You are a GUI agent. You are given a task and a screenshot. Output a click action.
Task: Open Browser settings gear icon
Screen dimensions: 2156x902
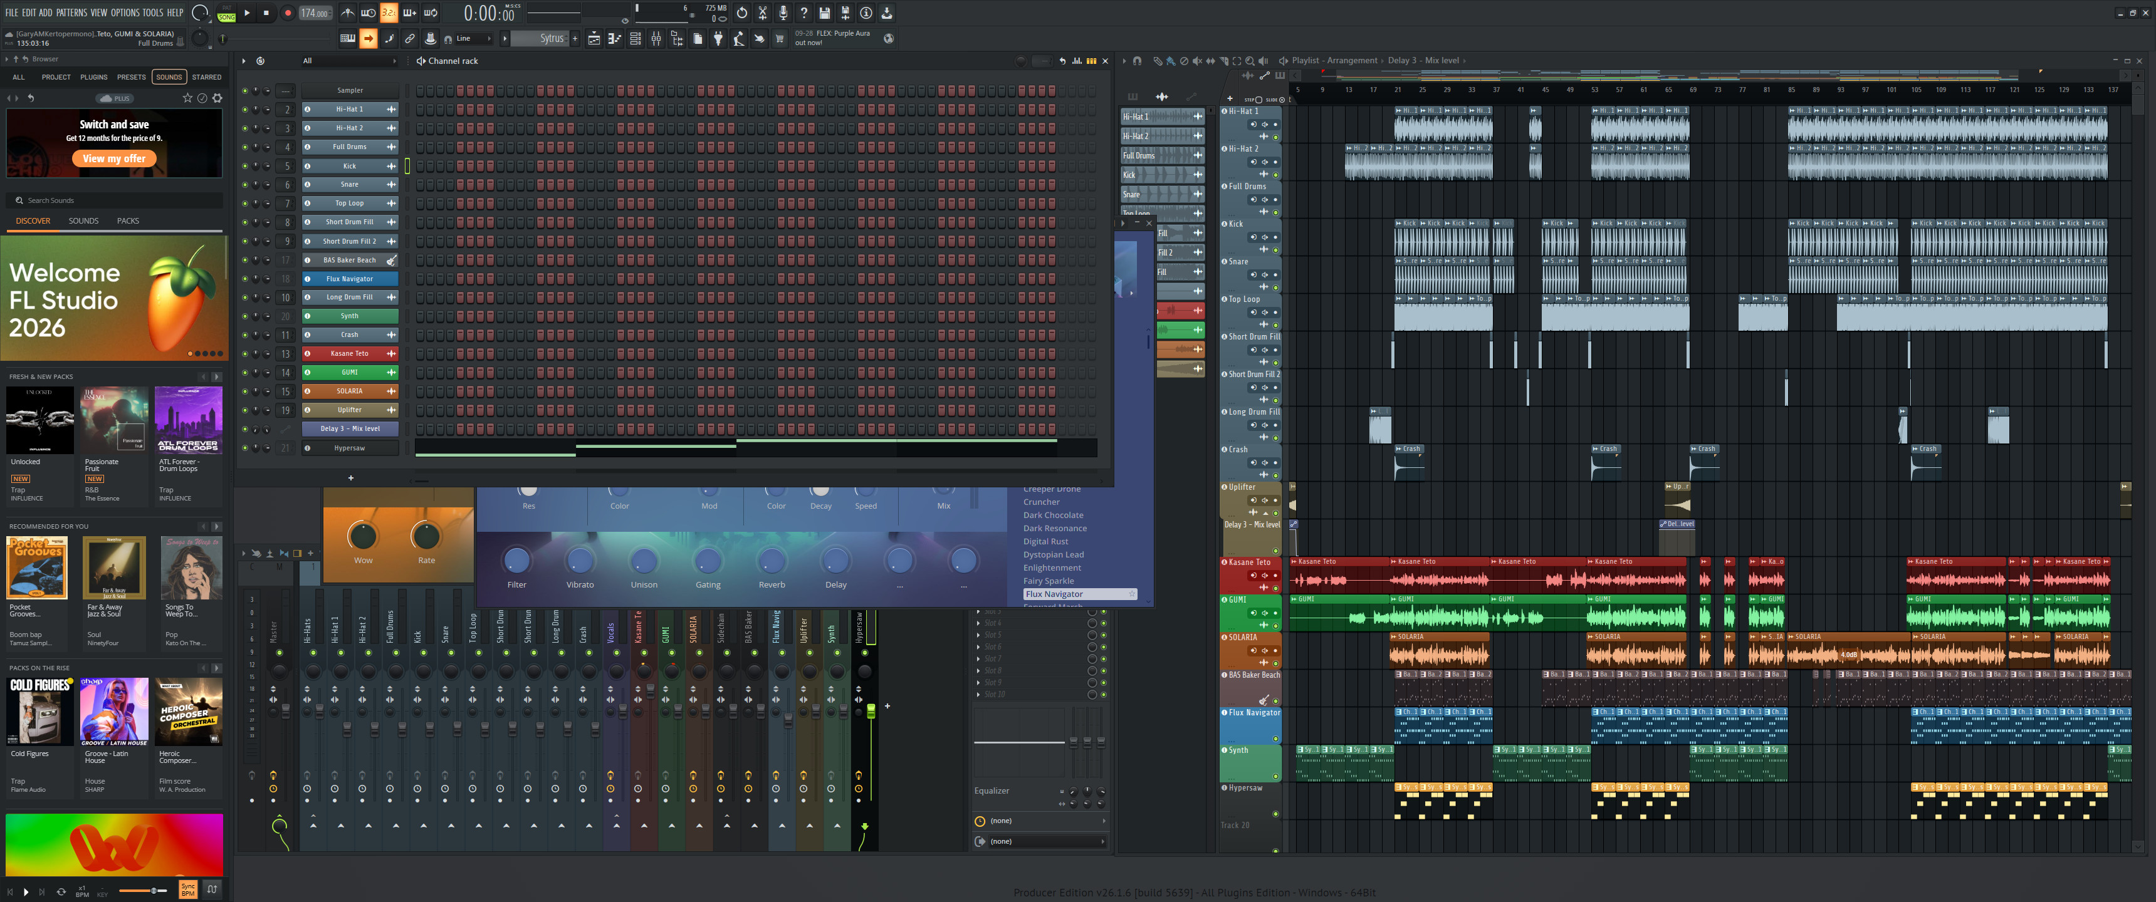217,98
